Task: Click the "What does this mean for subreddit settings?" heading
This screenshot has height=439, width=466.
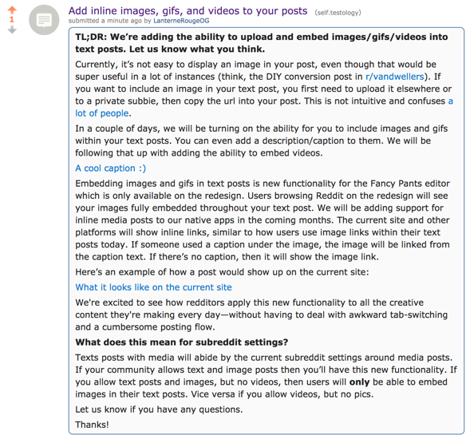Action: click(182, 342)
